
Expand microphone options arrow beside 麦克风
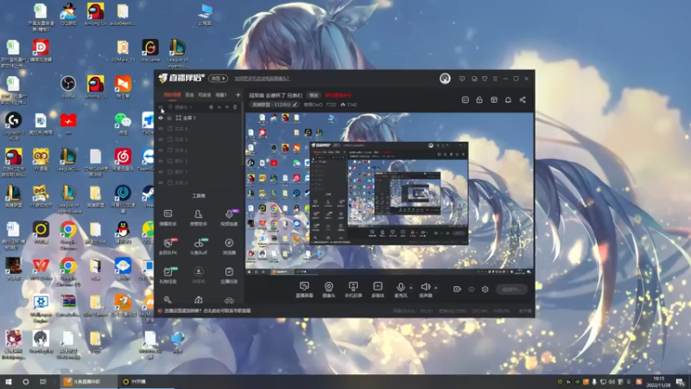(411, 288)
